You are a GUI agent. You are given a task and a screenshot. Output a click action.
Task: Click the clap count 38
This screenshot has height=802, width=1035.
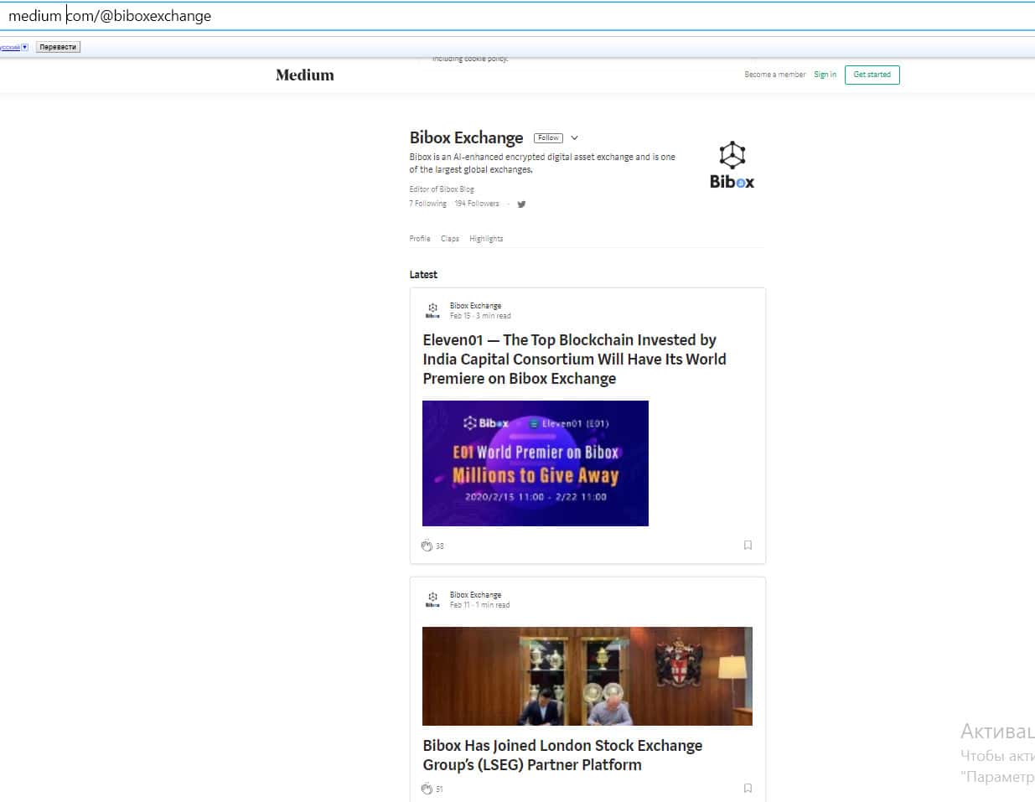click(x=440, y=546)
